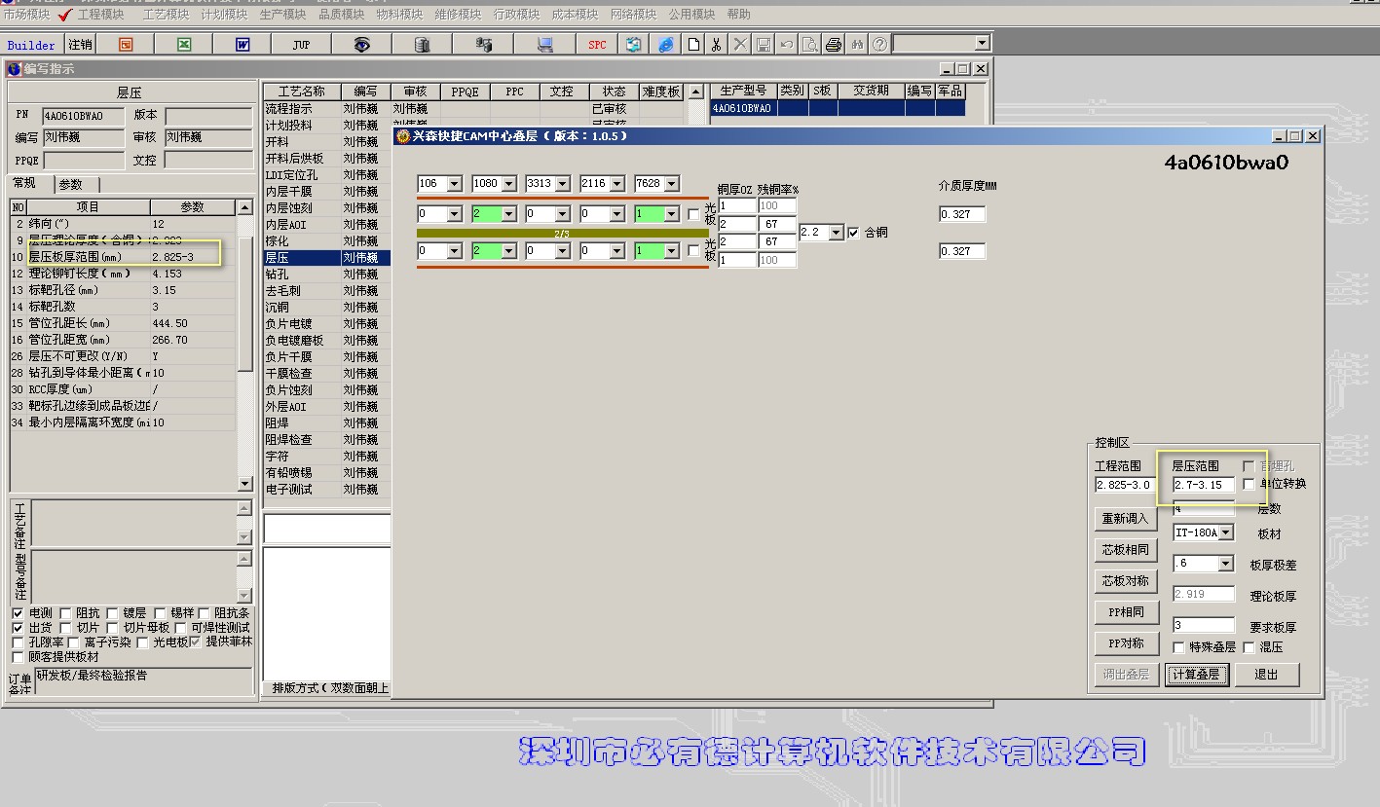1380x807 pixels.
Task: Click the 计算叠层 button
Action: 1196,675
